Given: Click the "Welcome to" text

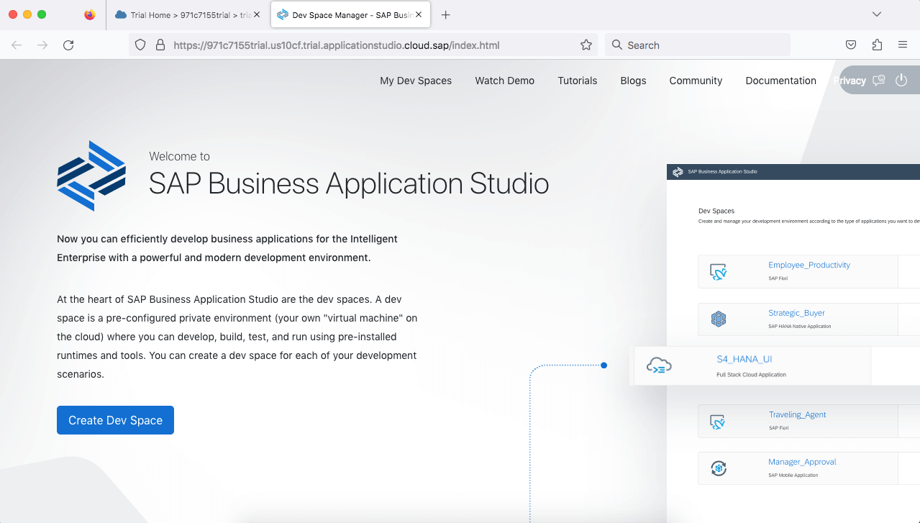Looking at the screenshot, I should [x=179, y=156].
